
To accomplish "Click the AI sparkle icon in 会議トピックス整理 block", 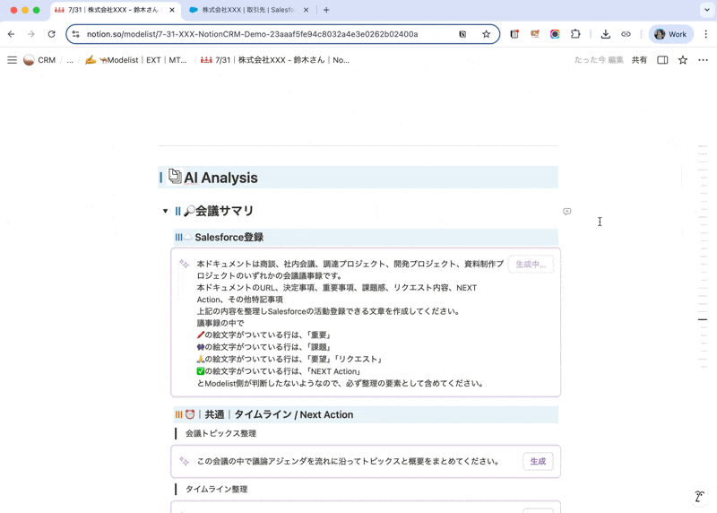I will [184, 462].
